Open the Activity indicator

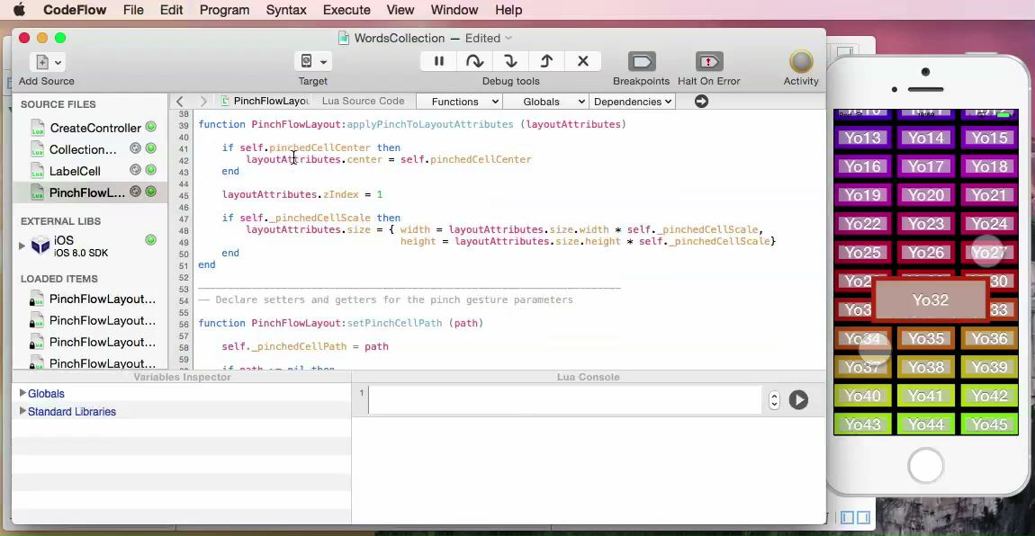tap(801, 62)
